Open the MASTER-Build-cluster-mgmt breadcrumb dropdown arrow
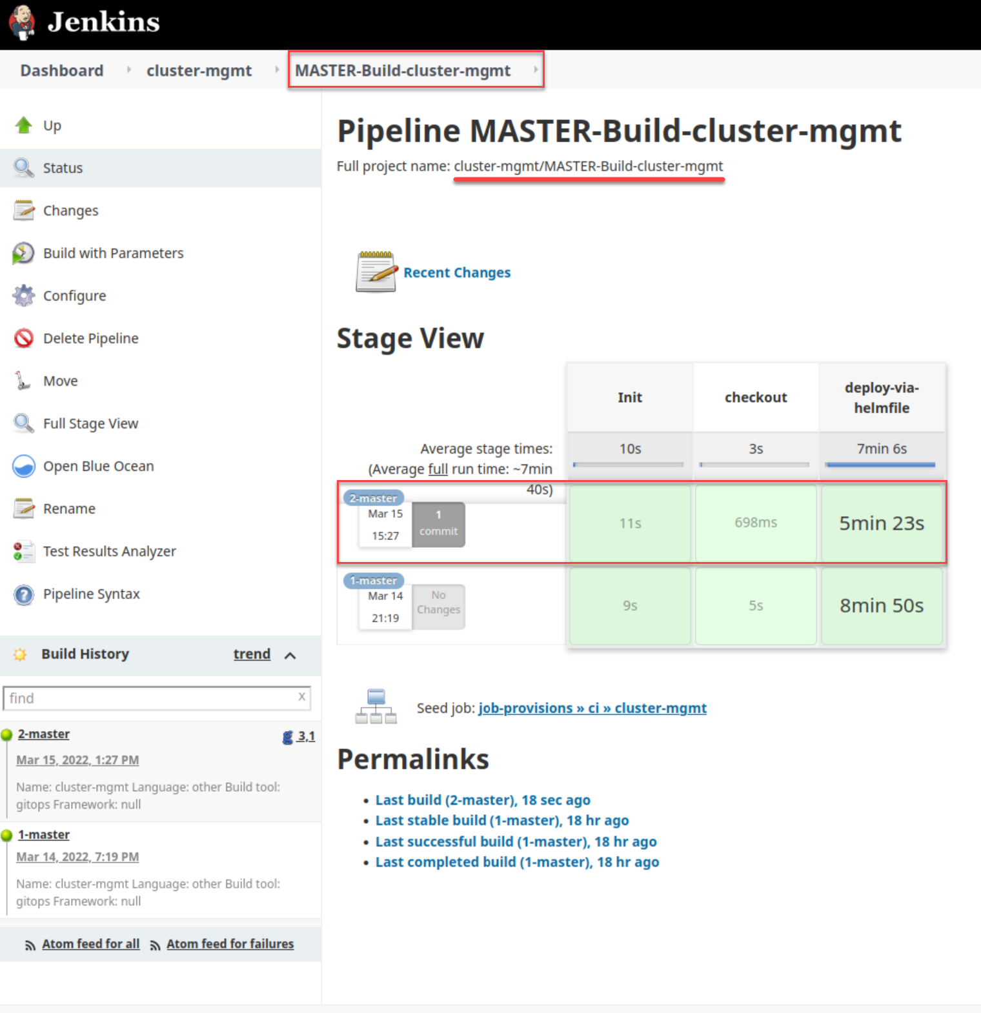981x1013 pixels. [536, 69]
